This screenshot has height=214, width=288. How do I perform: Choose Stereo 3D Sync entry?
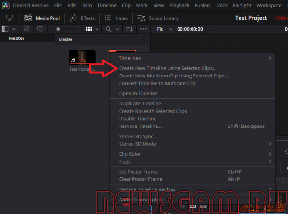192,137
